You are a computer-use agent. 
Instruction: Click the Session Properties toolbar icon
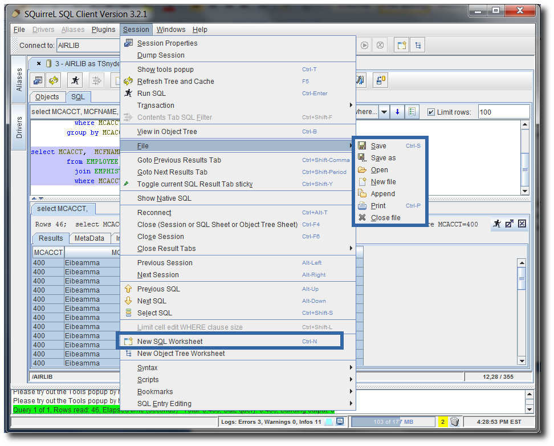pyautogui.click(x=38, y=80)
